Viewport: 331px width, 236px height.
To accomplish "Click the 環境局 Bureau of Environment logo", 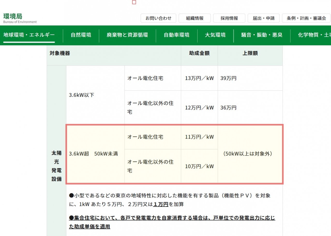I will click(x=20, y=18).
